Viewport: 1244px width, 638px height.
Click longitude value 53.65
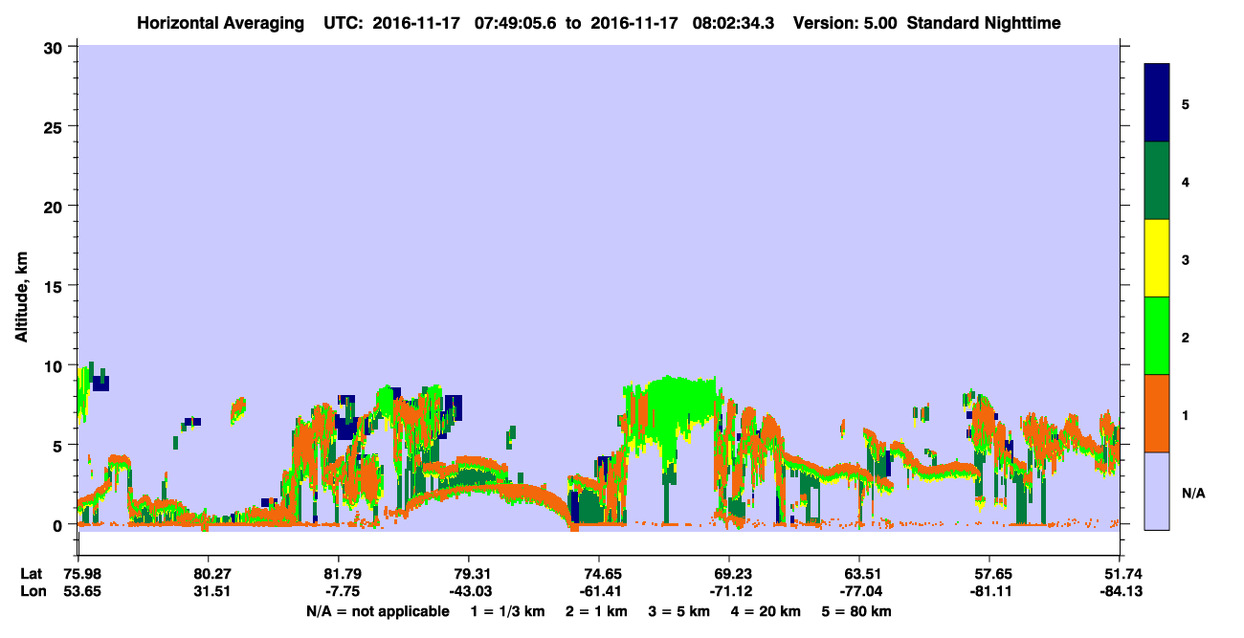82,592
